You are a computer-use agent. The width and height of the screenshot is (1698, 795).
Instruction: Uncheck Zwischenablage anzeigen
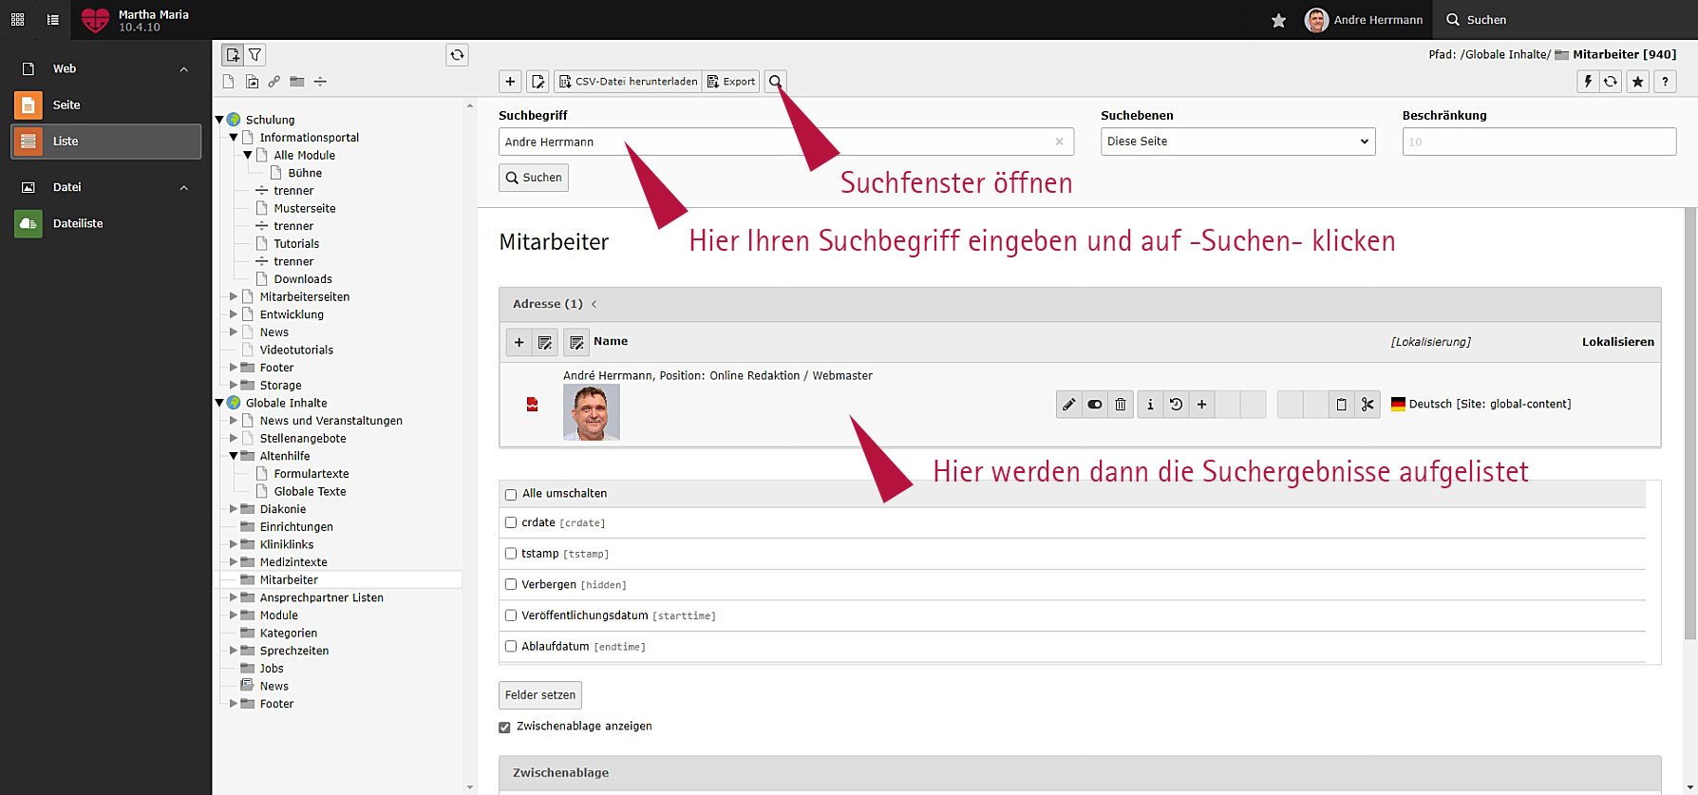coord(504,728)
